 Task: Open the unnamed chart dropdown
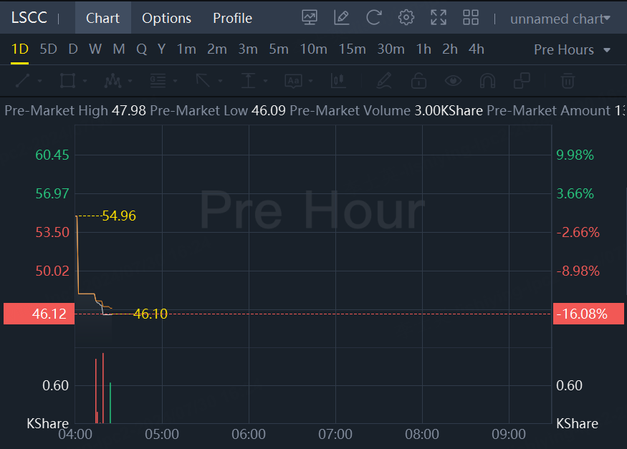click(x=560, y=19)
